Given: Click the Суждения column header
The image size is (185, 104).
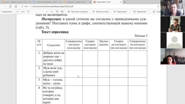Looking at the screenshot, I should (53, 45).
